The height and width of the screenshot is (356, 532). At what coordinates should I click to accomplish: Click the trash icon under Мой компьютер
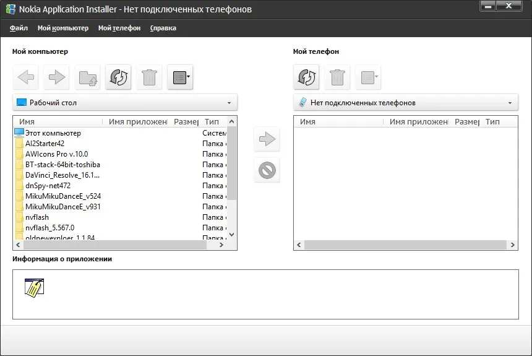click(x=149, y=77)
